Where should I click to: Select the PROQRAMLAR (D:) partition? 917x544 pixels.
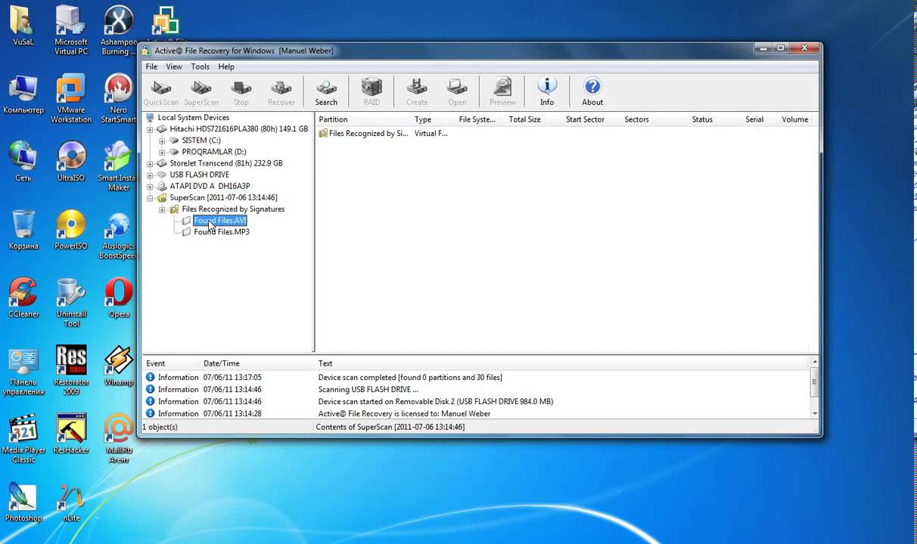[x=214, y=152]
